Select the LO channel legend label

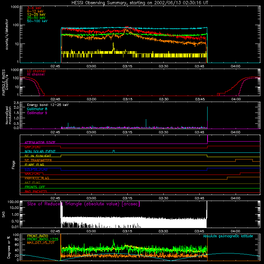[x=36, y=71]
